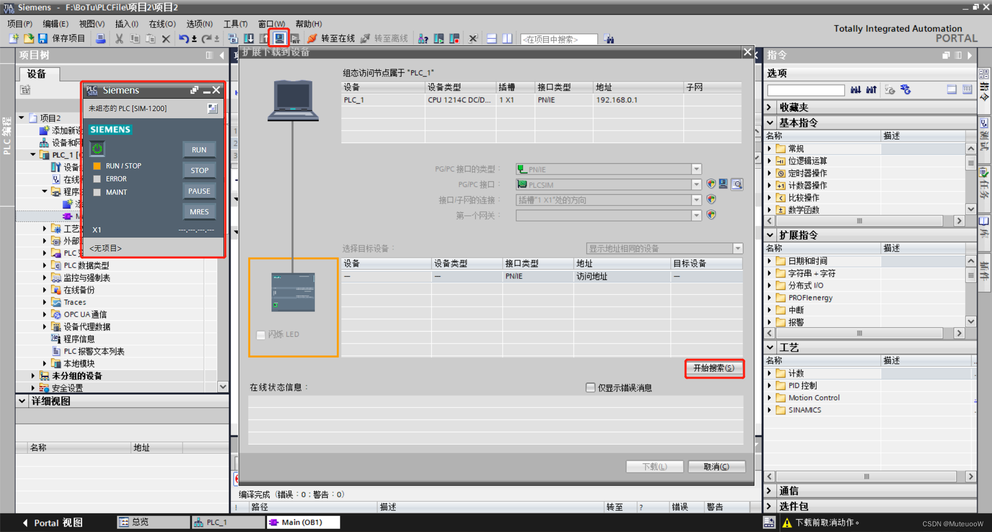Open the 接口/子网的连接 dropdown
This screenshot has height=532, width=992.
pos(697,200)
